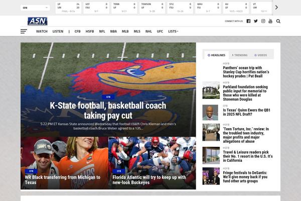Image resolution: width=301 pixels, height=201 pixels.
Task: Select HSFB in navigation bar
Action: [90, 31]
